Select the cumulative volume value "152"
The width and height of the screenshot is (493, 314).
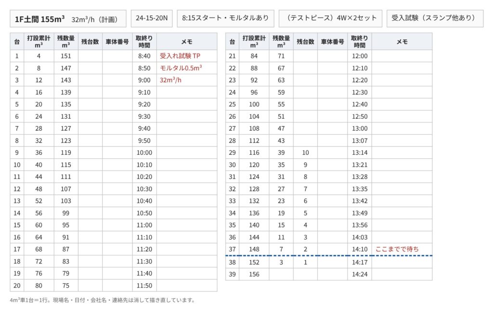point(254,262)
